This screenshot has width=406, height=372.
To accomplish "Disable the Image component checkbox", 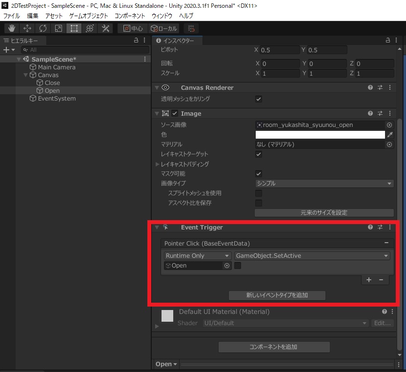I will pyautogui.click(x=175, y=113).
